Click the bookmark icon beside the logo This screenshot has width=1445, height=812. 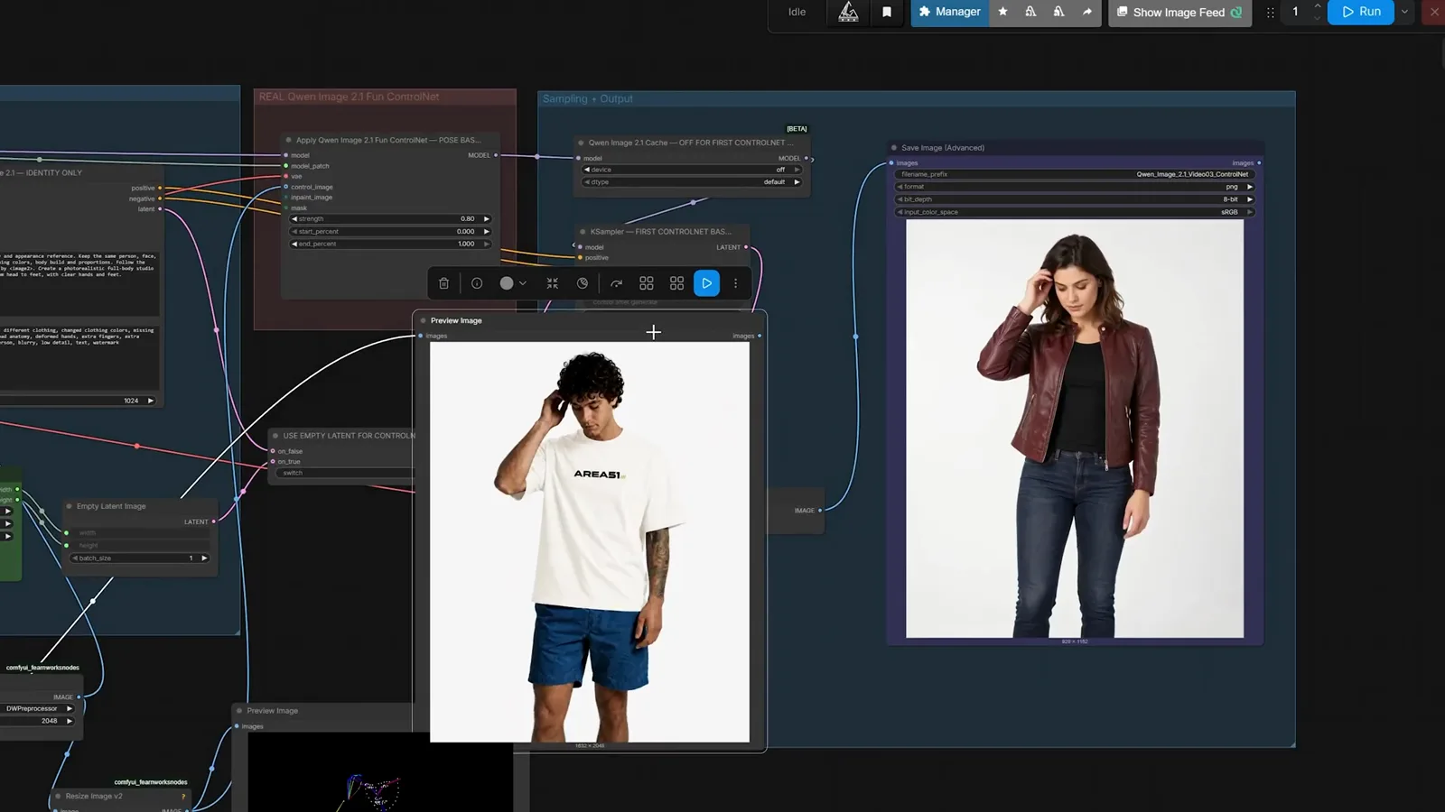point(887,12)
